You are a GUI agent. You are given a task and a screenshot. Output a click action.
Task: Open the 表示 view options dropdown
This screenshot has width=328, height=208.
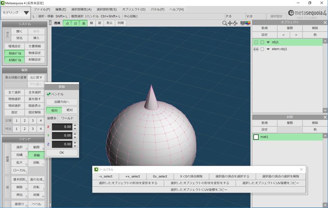pyautogui.click(x=109, y=23)
